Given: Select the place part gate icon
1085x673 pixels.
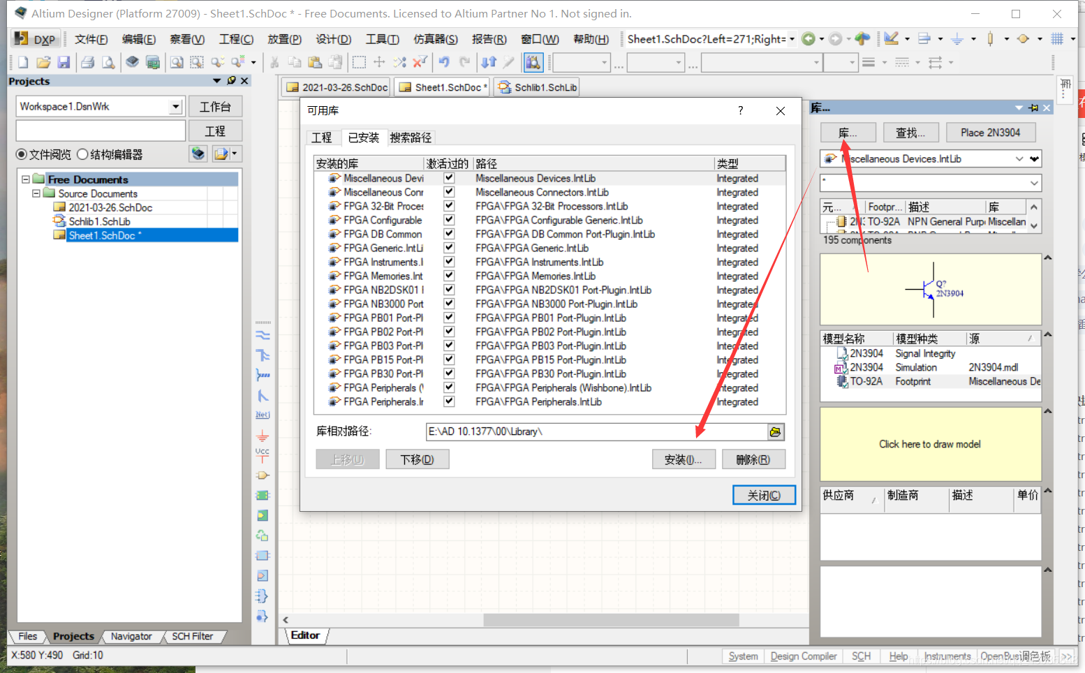Looking at the screenshot, I should click(263, 475).
